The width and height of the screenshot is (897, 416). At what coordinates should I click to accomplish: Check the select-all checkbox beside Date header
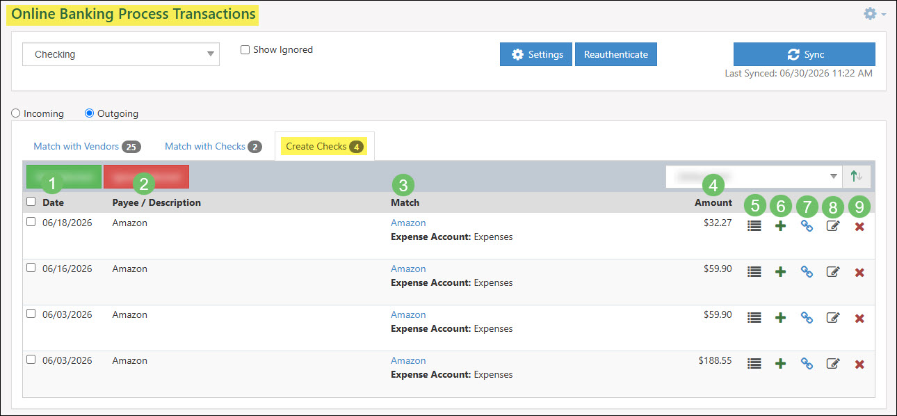[31, 202]
